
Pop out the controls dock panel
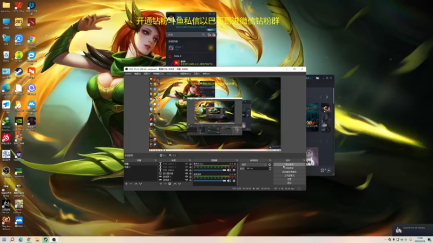304,160
